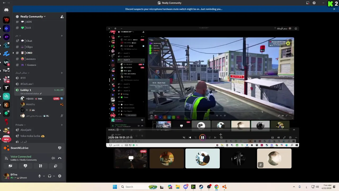
Task: Open Discord user settings gear
Action: pyautogui.click(x=60, y=176)
